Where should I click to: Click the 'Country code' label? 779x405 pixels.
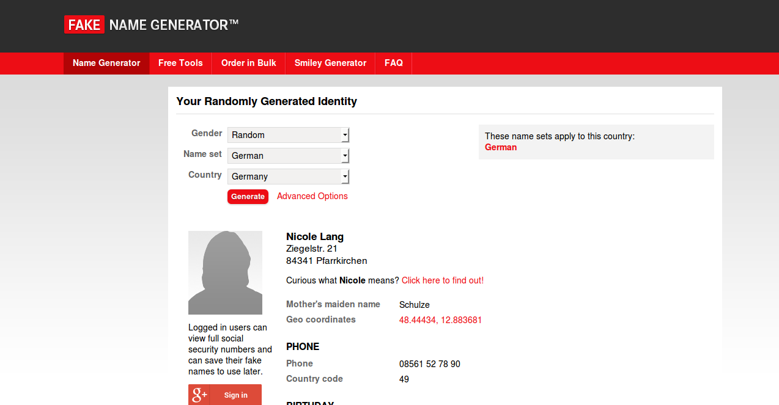tap(314, 379)
